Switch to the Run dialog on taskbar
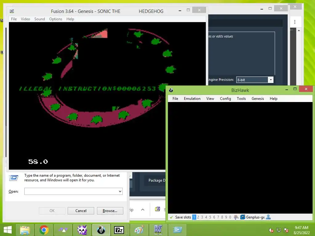 tap(177, 230)
